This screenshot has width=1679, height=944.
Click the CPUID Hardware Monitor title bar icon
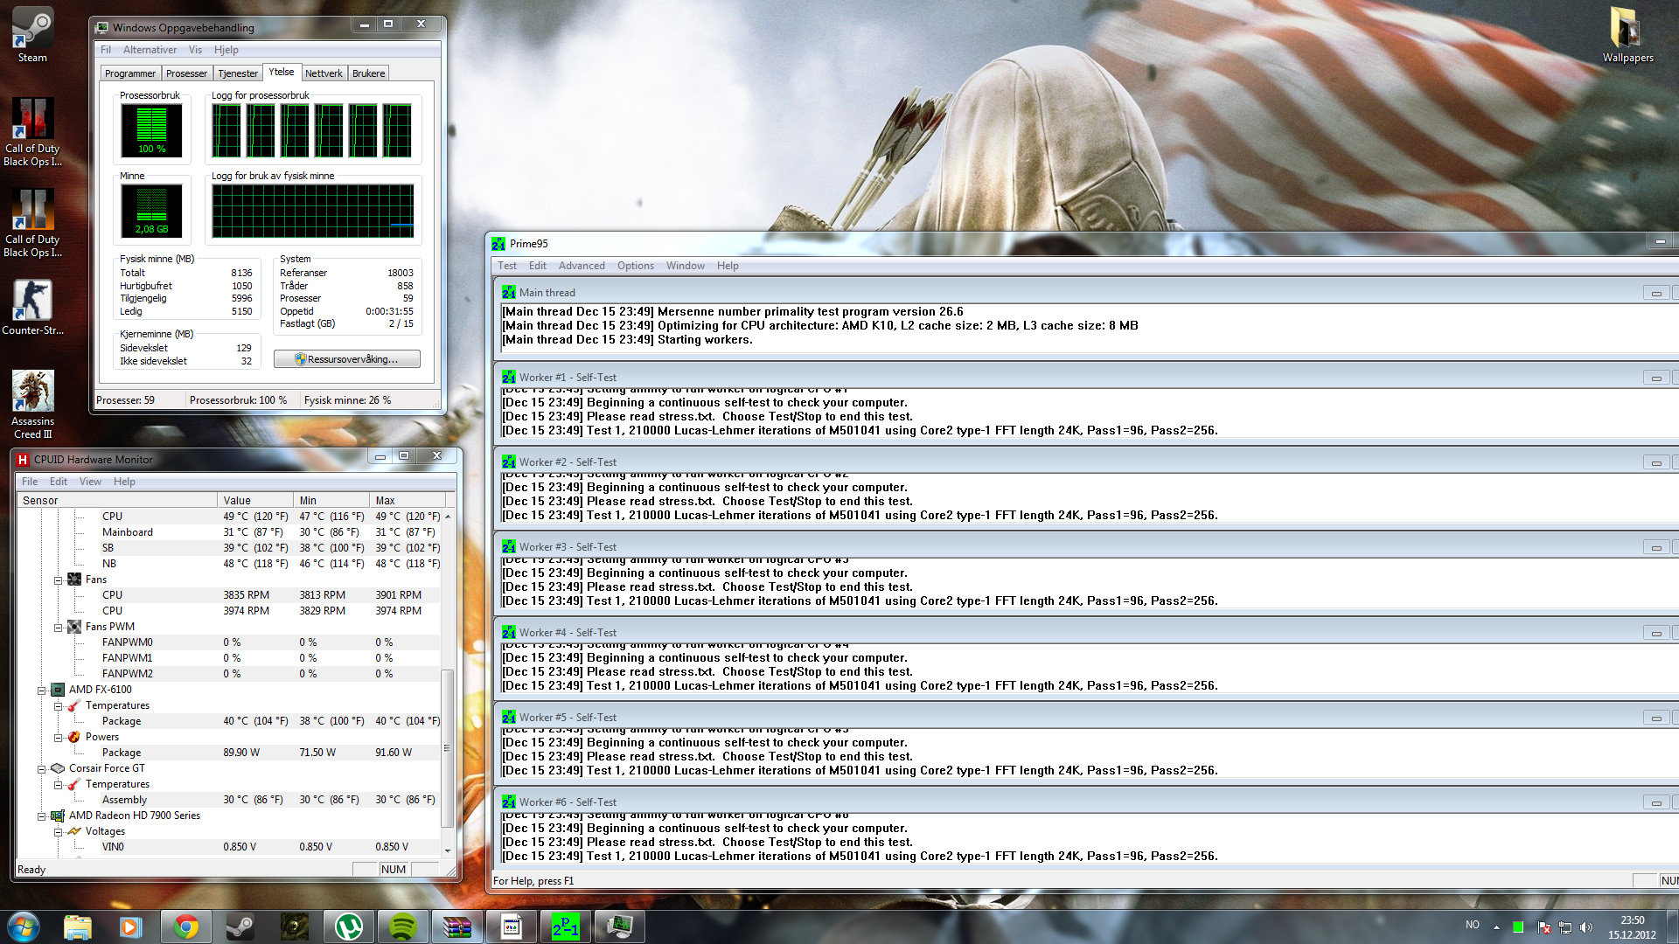point(23,460)
